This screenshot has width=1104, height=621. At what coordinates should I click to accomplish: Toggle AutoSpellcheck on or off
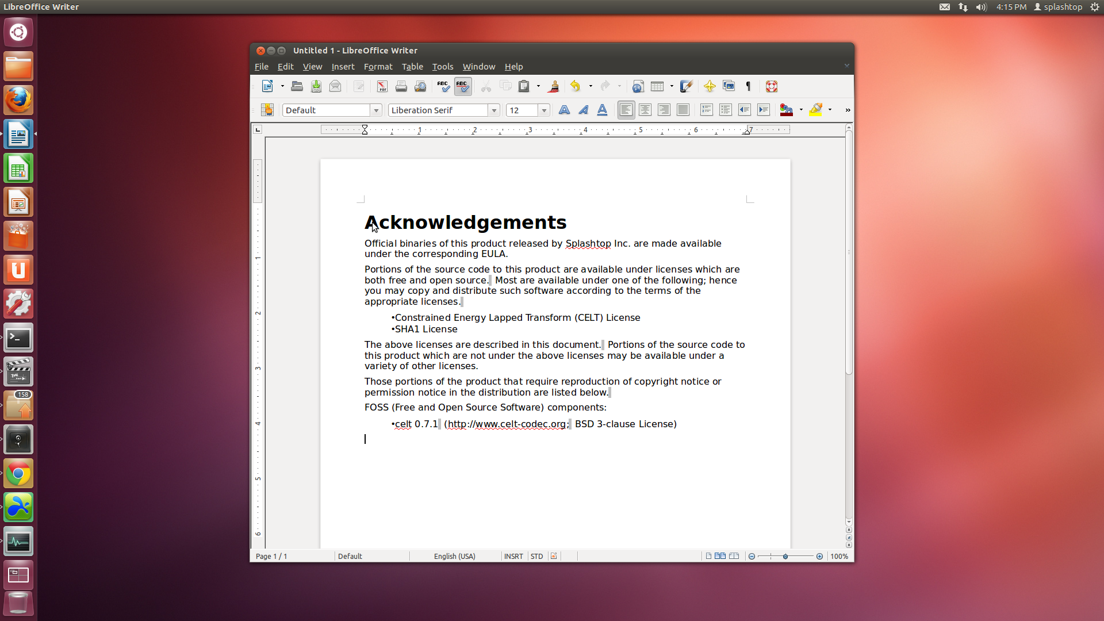(462, 86)
